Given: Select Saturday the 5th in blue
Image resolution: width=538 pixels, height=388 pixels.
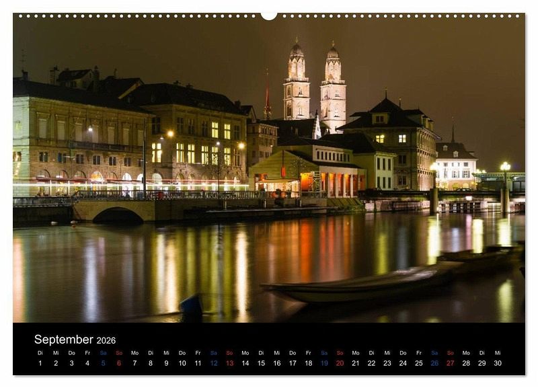Looking at the screenshot, I should pos(103,363).
